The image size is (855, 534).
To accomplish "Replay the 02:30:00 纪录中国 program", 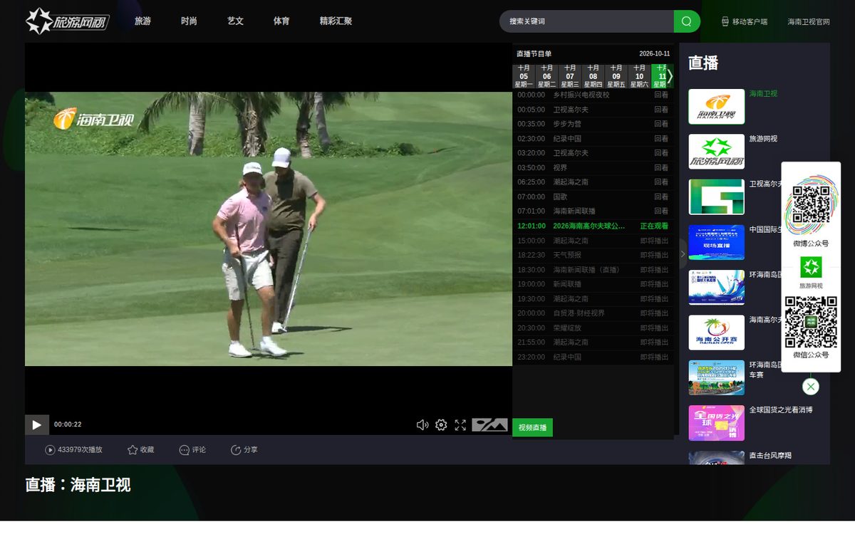I will pos(661,139).
